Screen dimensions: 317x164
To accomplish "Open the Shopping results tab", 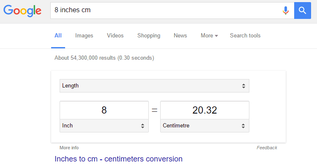I will [x=149, y=36].
